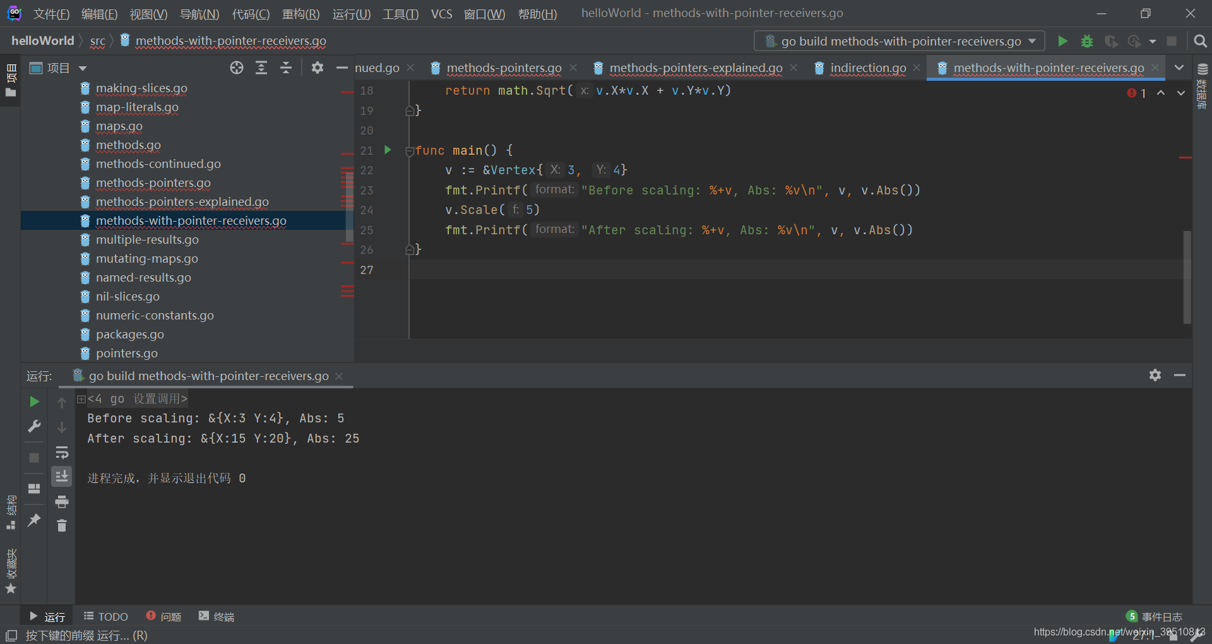1212x644 pixels.
Task: Open the database sidebar panel
Action: coord(1203,86)
